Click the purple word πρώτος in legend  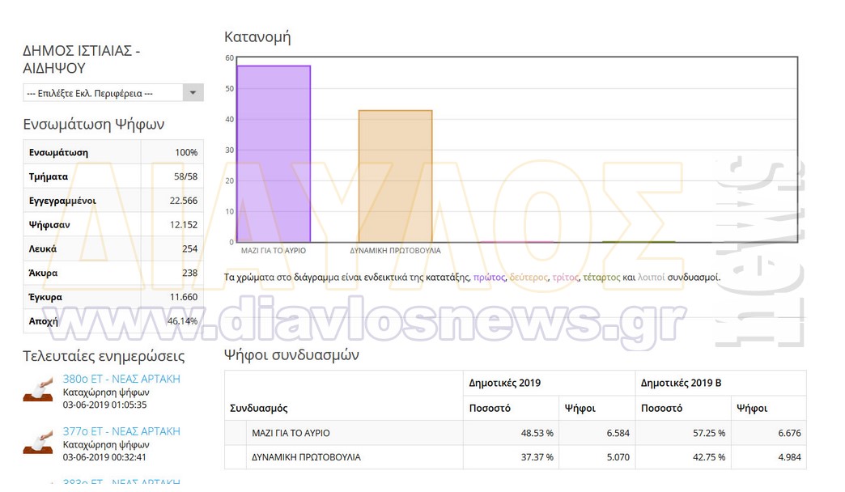coord(489,278)
